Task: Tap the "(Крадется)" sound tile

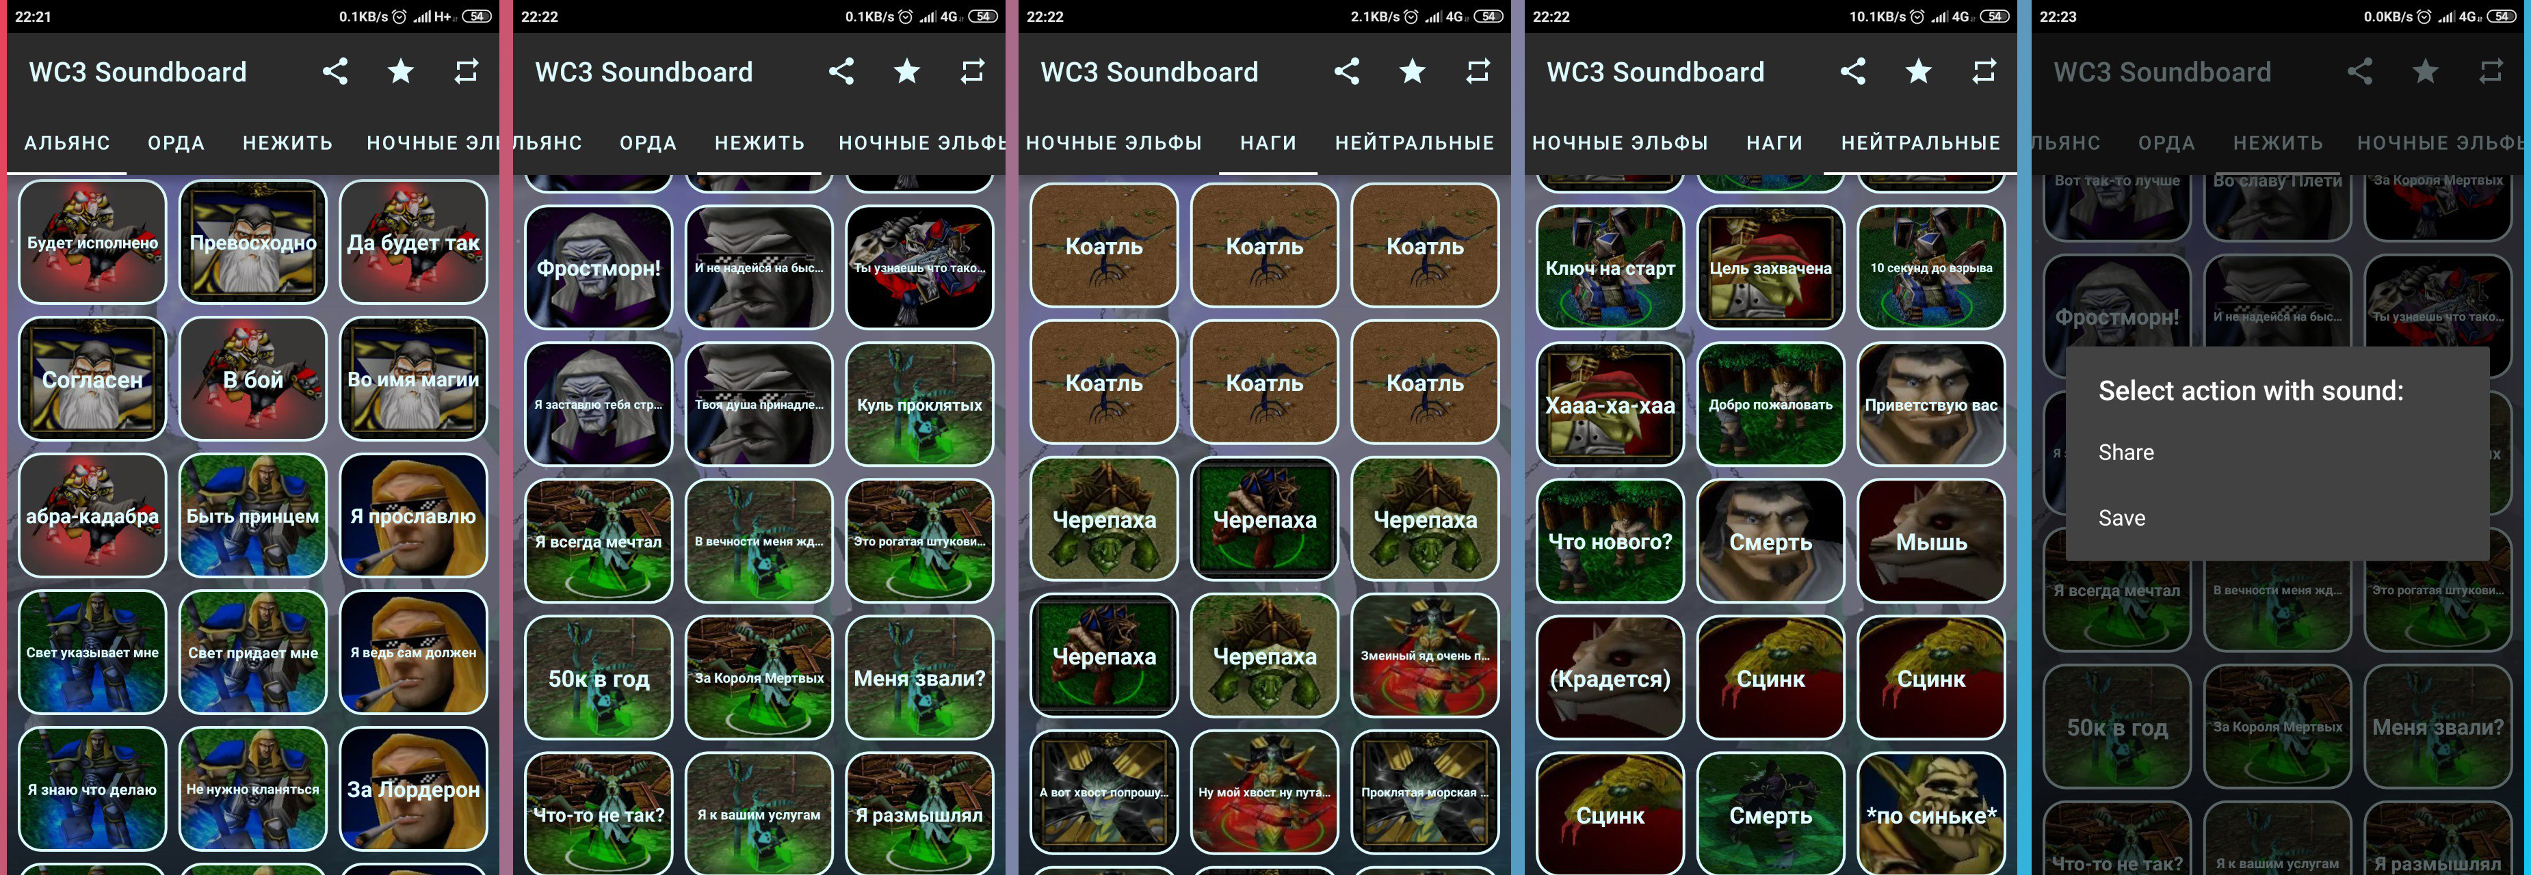Action: pyautogui.click(x=1610, y=677)
